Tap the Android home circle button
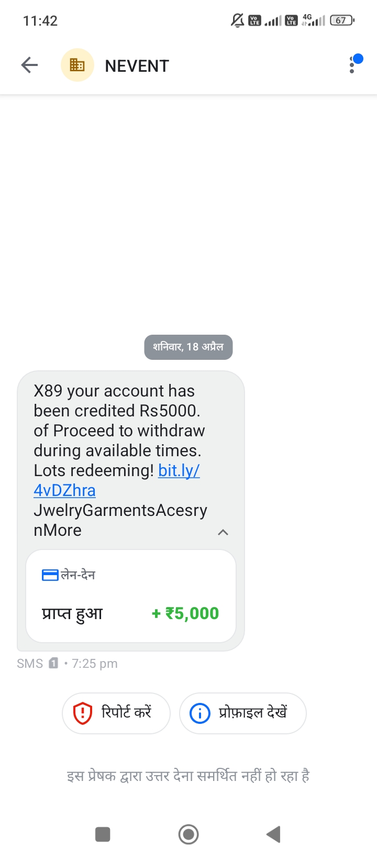 pos(188,834)
